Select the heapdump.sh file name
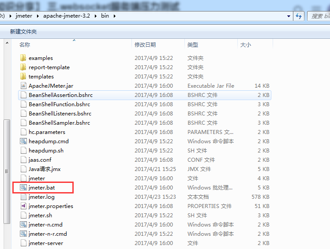The width and height of the screenshot is (330, 249). point(46,151)
